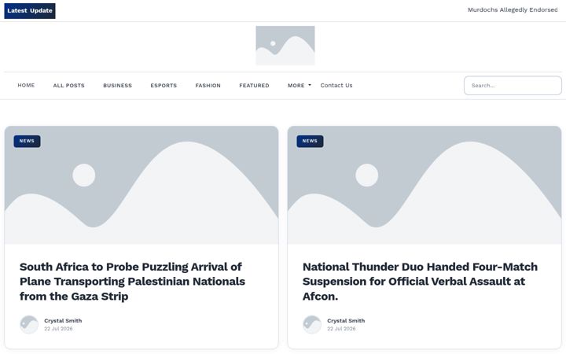The width and height of the screenshot is (566, 354).
Task: Open the ESPORTS category
Action: point(164,86)
